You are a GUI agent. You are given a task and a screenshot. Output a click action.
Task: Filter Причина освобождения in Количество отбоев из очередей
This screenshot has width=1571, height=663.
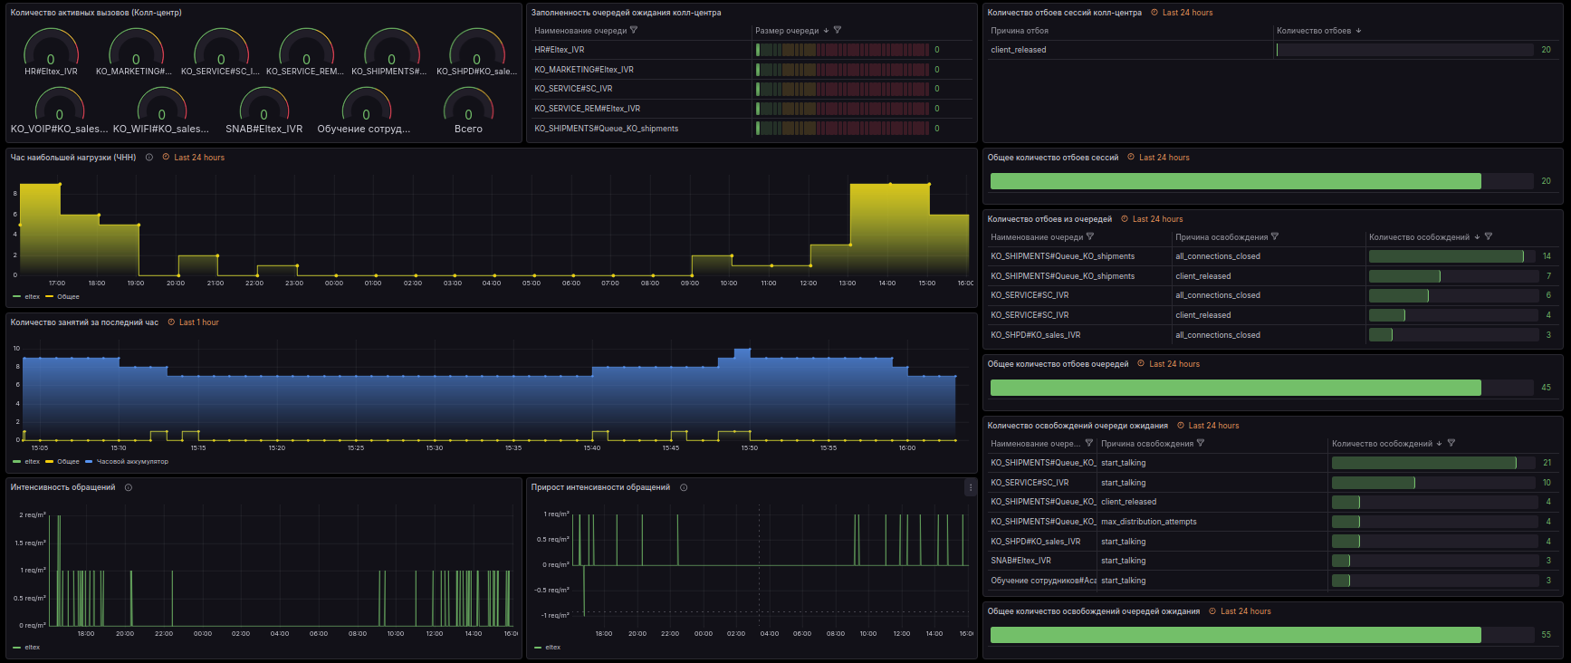coord(1275,237)
